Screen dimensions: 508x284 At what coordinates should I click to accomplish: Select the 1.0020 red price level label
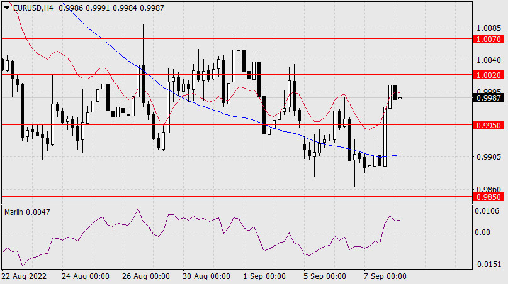489,74
